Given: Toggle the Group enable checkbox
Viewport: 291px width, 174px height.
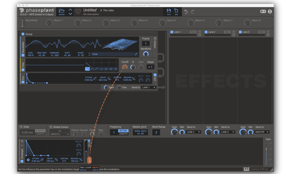Looking at the screenshot, I should pyautogui.click(x=23, y=34).
